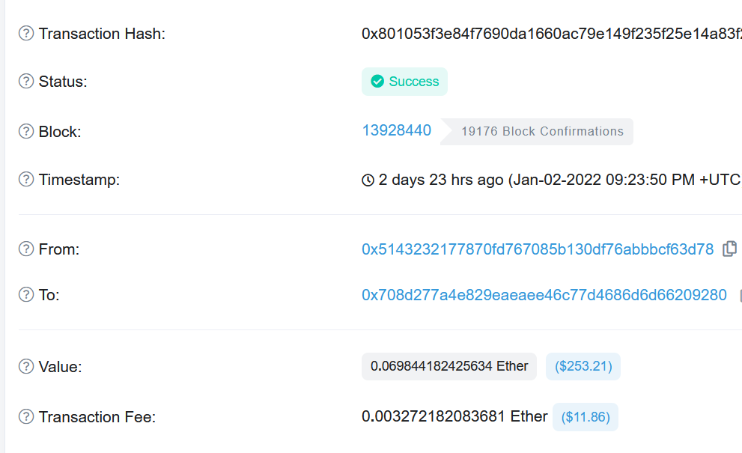This screenshot has height=453, width=742.
Task: Click help icon beside Transaction Hash
Action: (26, 34)
